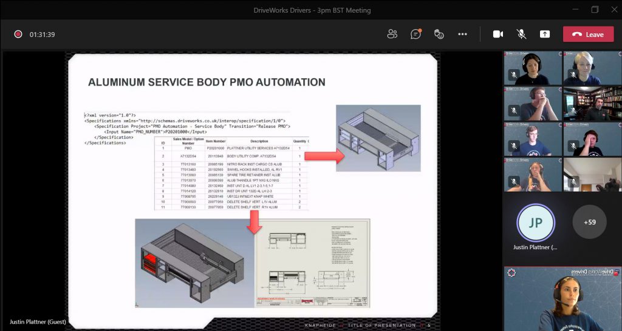Open the meeting chat icon
The image size is (622, 331).
[x=415, y=34]
